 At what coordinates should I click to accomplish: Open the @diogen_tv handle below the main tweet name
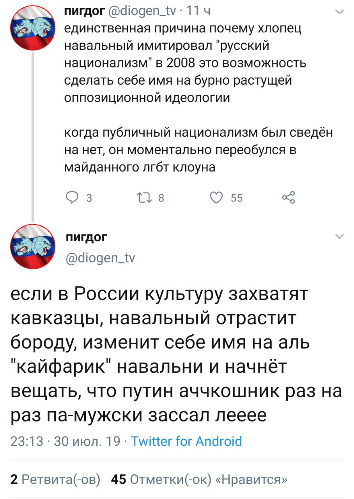[x=100, y=257]
